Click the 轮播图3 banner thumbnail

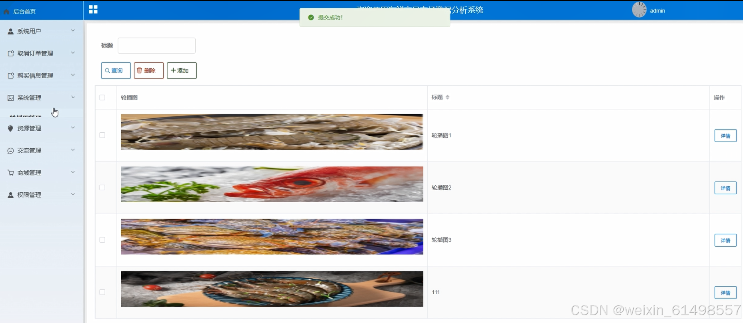pos(272,237)
